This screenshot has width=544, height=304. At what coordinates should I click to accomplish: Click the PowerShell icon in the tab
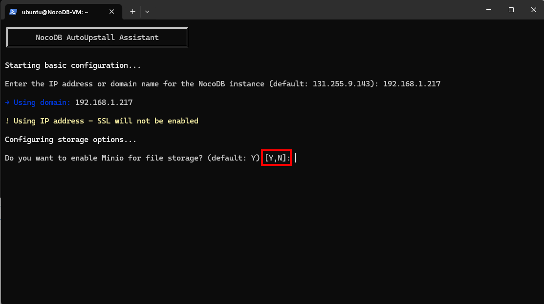click(x=13, y=12)
